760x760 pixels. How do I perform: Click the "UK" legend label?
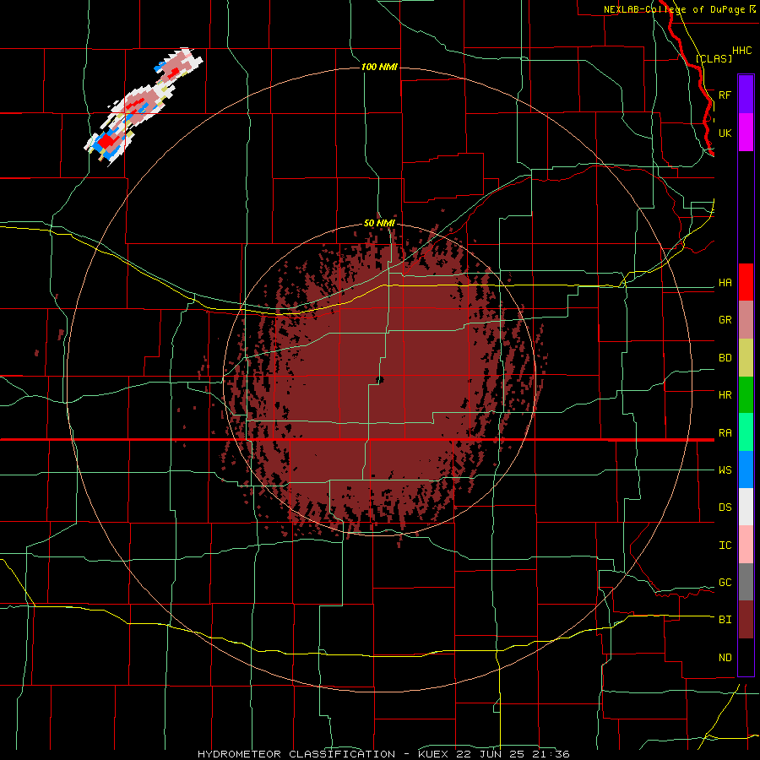(725, 133)
